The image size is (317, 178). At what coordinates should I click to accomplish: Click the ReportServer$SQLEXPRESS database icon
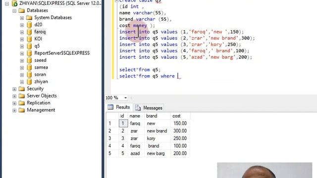point(29,53)
